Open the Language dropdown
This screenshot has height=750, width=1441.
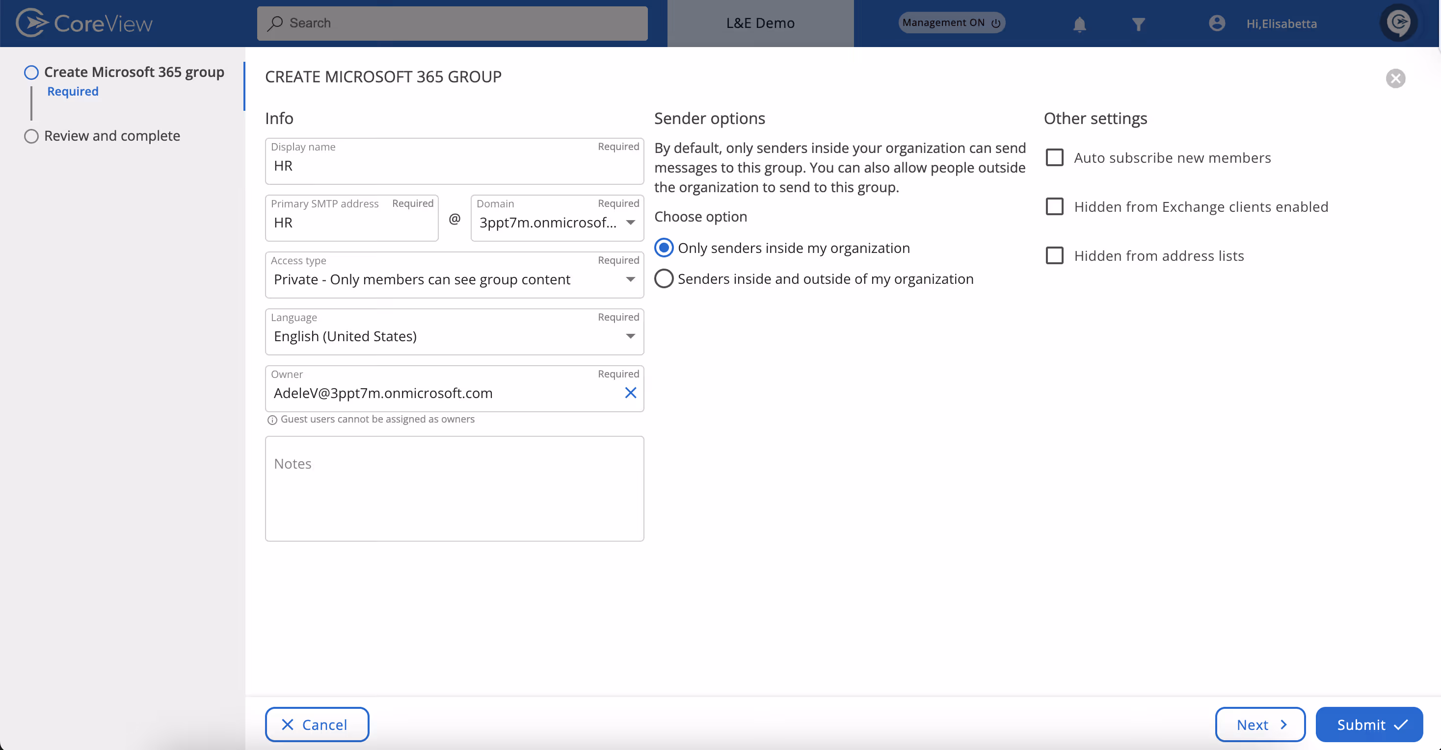tap(630, 336)
